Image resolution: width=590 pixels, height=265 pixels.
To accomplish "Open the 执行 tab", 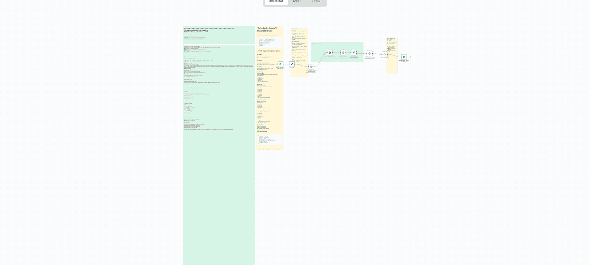I will pyautogui.click(x=297, y=1).
